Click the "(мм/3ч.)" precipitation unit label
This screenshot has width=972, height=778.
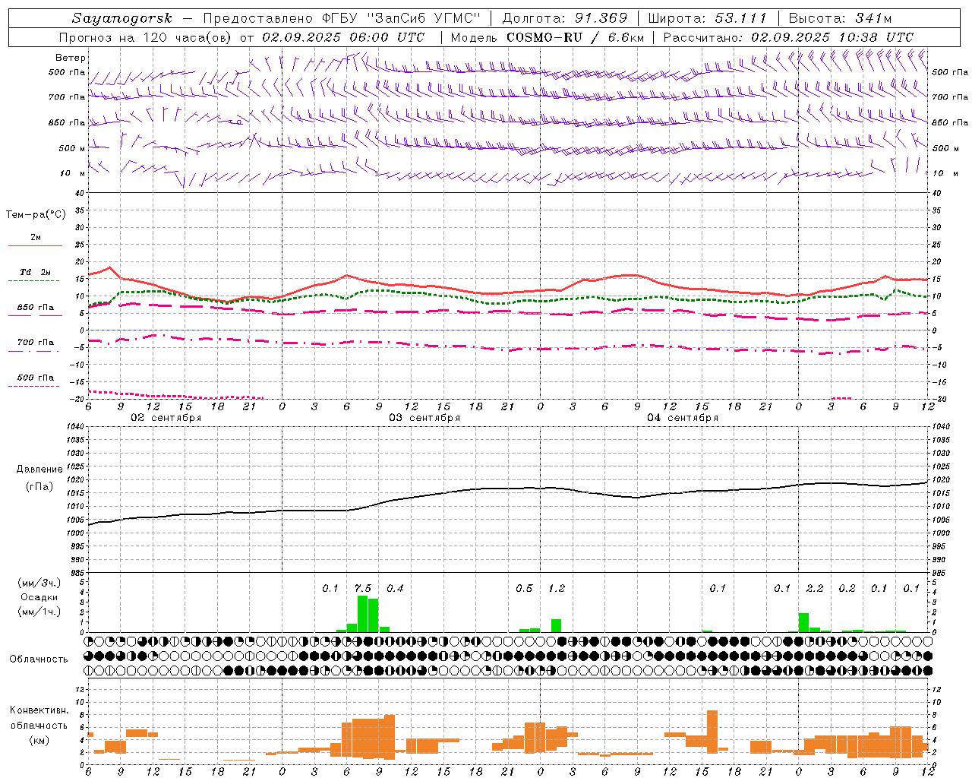pyautogui.click(x=39, y=583)
